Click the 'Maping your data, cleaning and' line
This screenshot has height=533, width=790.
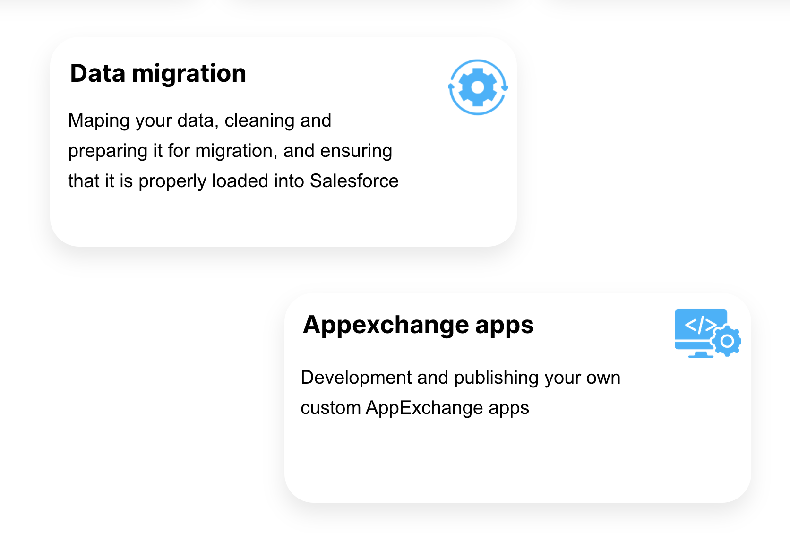coord(200,121)
